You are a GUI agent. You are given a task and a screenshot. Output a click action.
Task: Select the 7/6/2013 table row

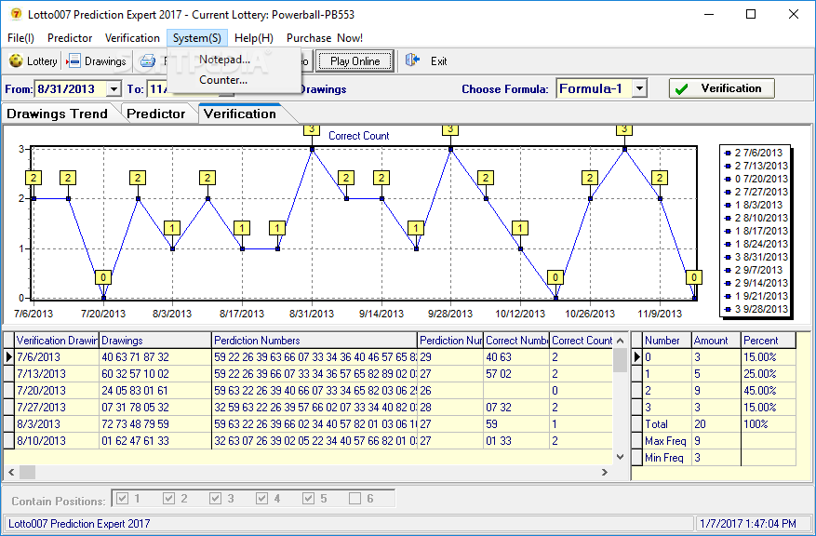308,357
